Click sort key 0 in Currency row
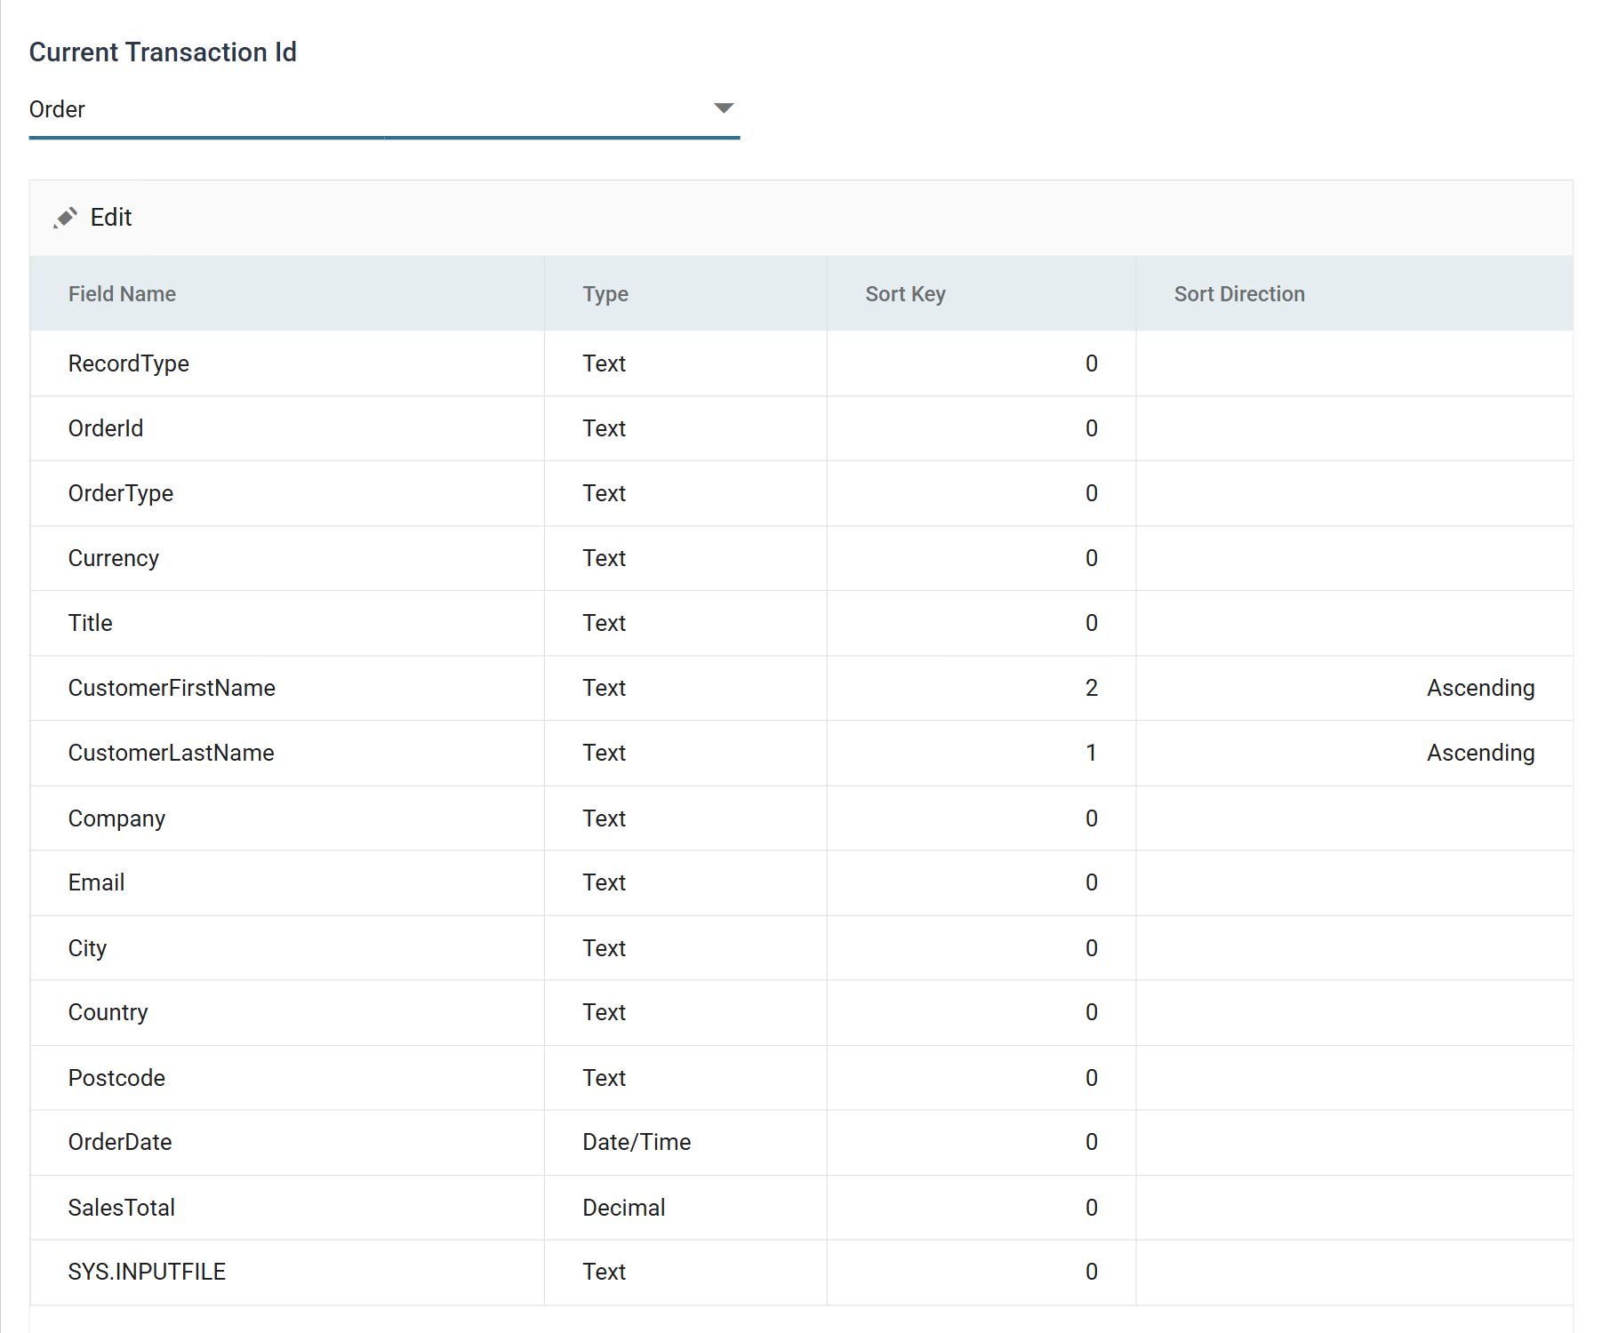 1092,558
